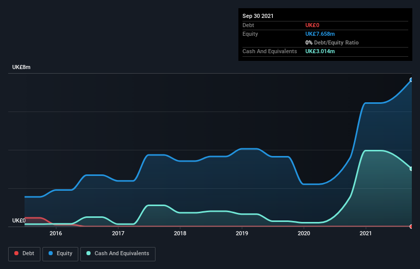Click the Equity label in tooltip
420x269 pixels.
[x=250, y=34]
